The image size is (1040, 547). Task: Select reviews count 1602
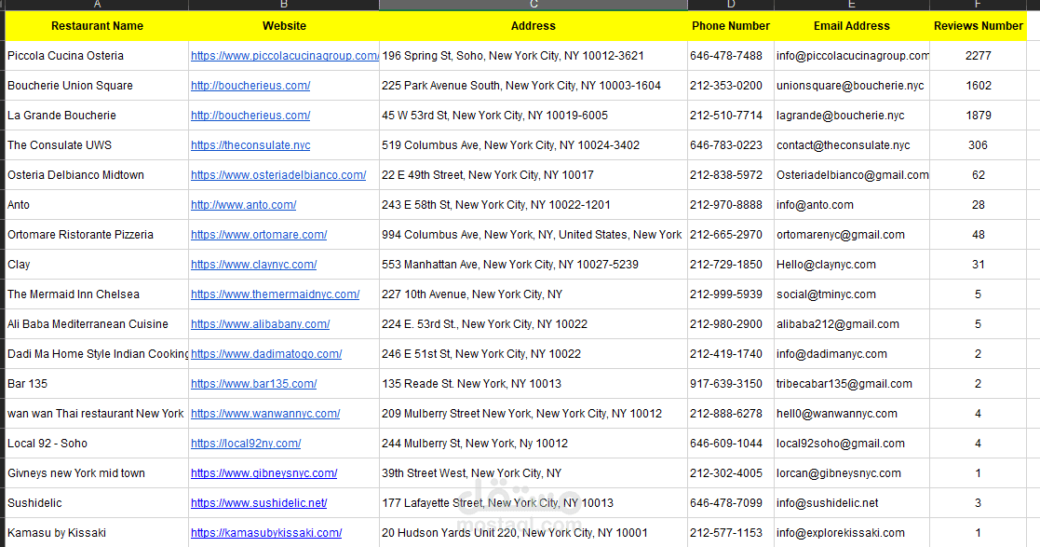point(979,86)
